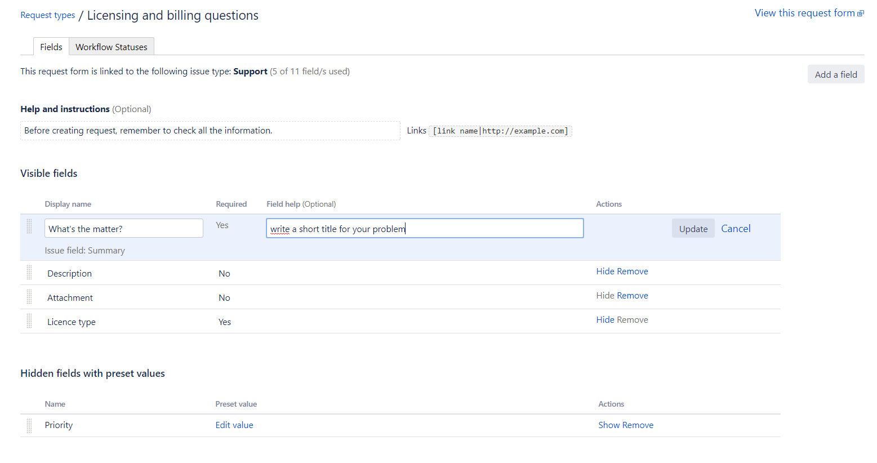877x463 pixels.
Task: Click the Licence type display name
Action: click(x=72, y=322)
